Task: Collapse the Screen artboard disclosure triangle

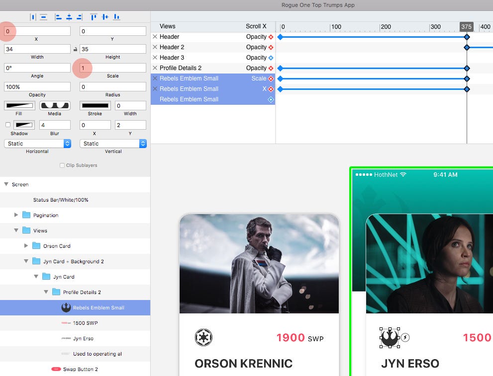Action: click(x=6, y=184)
